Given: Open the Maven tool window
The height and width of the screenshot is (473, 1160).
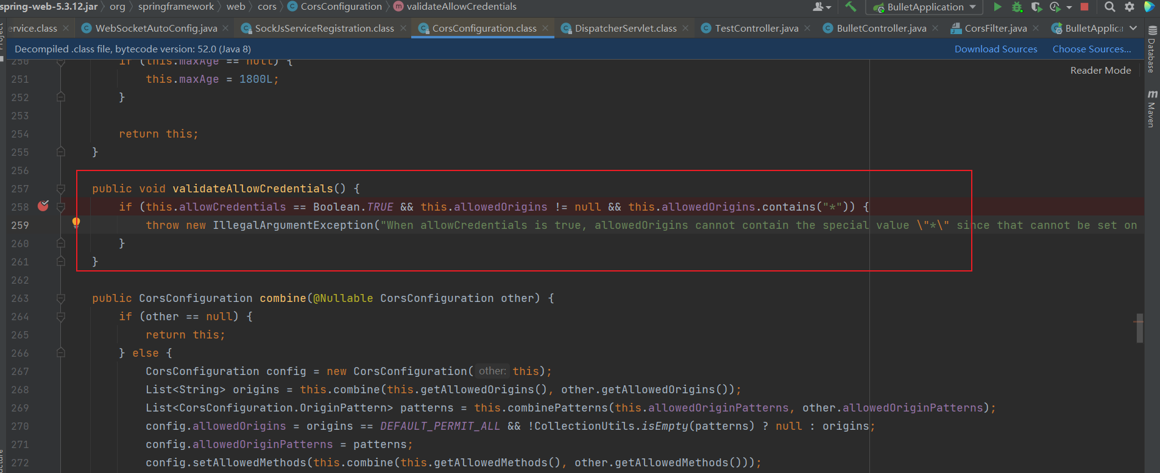Looking at the screenshot, I should pyautogui.click(x=1151, y=109).
